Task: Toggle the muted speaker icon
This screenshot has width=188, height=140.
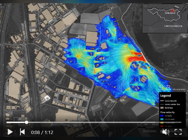Action: [165, 132]
